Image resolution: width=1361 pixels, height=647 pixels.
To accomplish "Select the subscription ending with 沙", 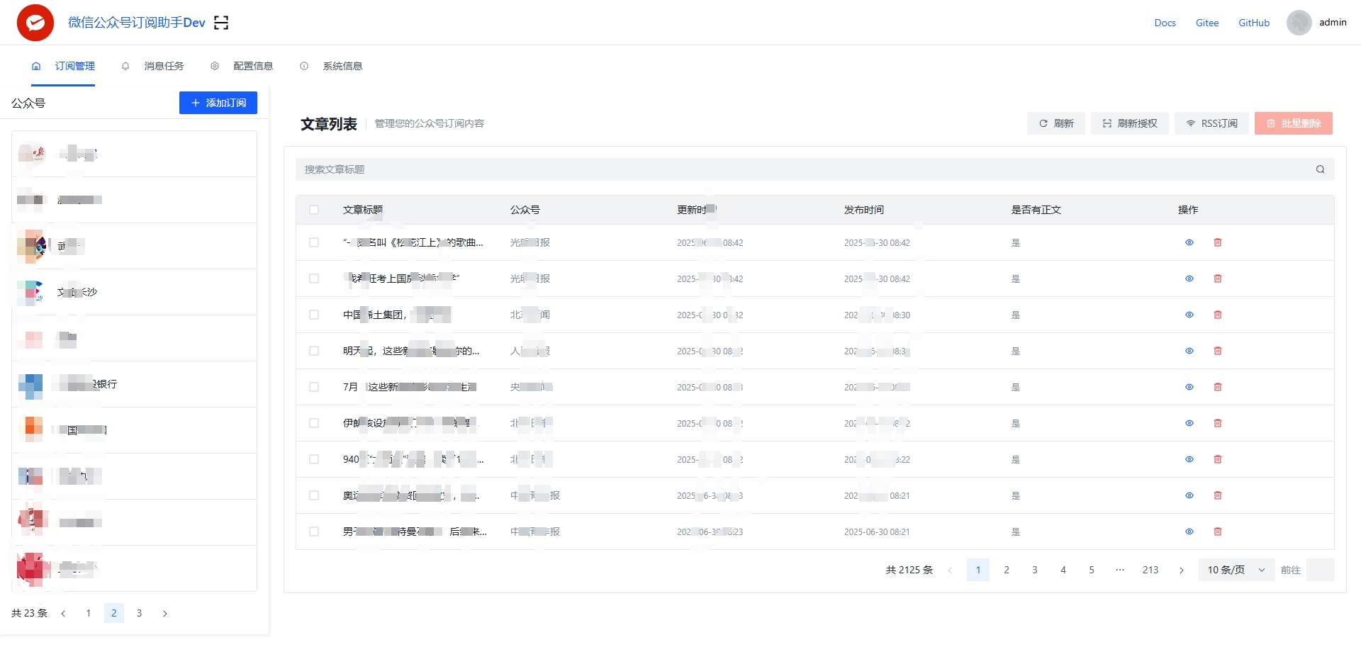I will coord(134,292).
